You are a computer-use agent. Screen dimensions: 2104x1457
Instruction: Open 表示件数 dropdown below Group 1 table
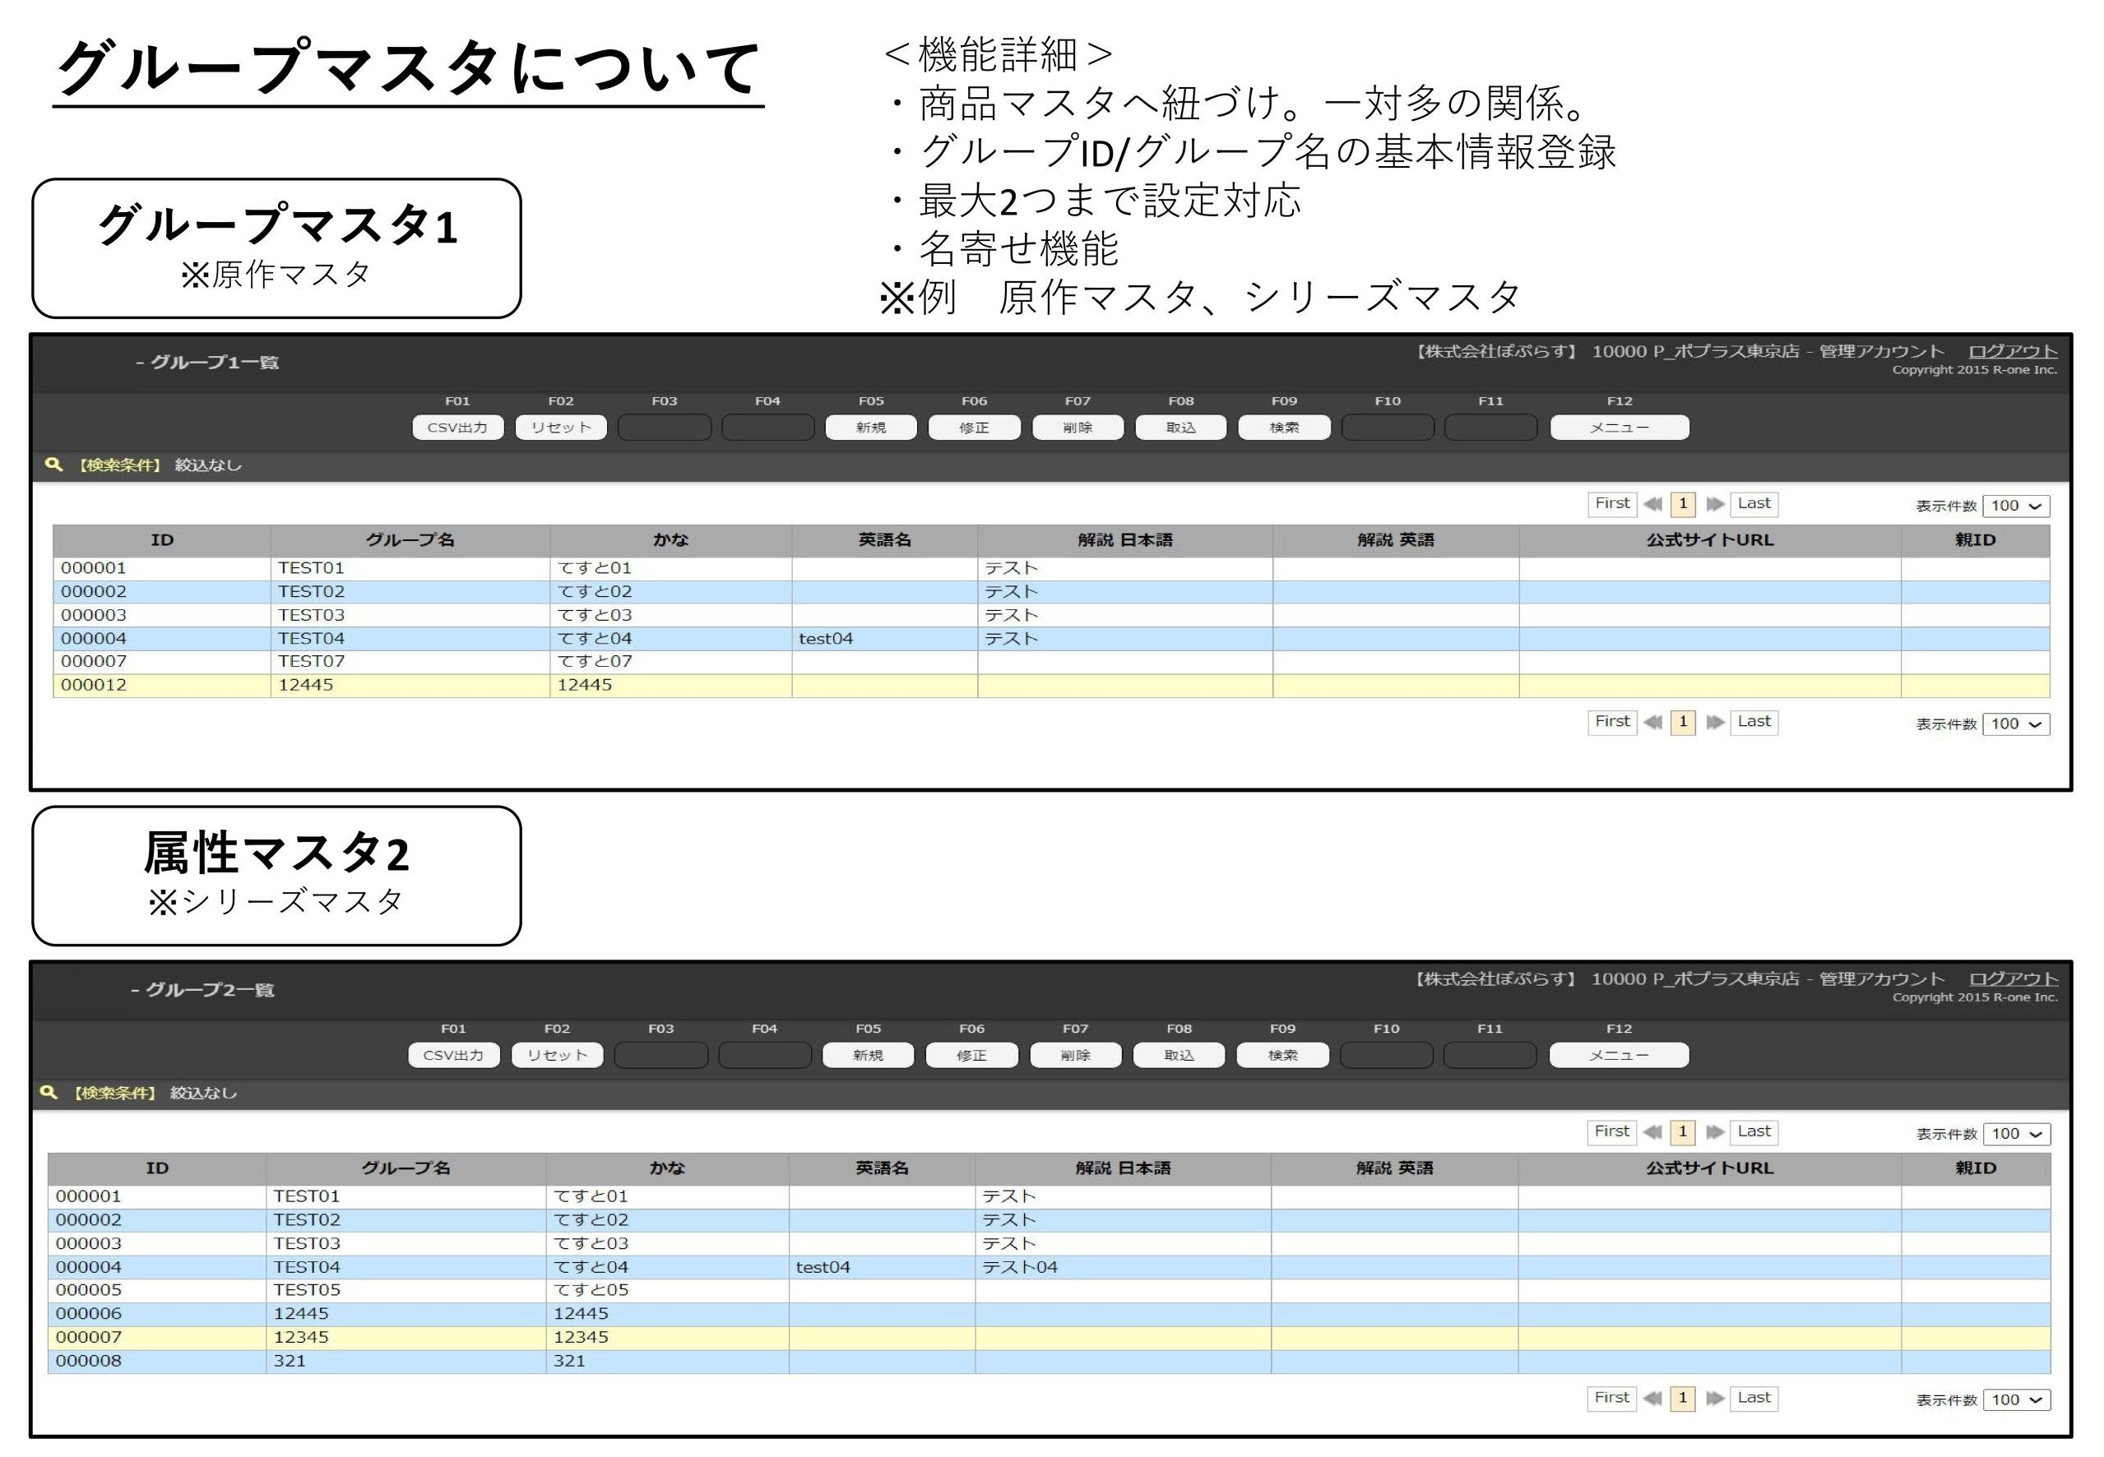click(x=2015, y=724)
